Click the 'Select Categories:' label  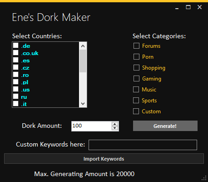(159, 36)
